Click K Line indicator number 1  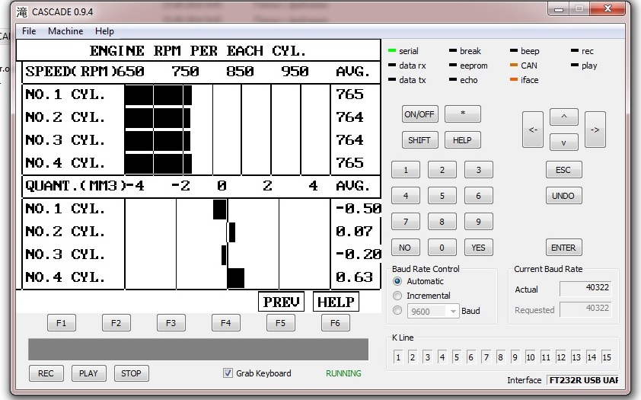[x=397, y=357]
